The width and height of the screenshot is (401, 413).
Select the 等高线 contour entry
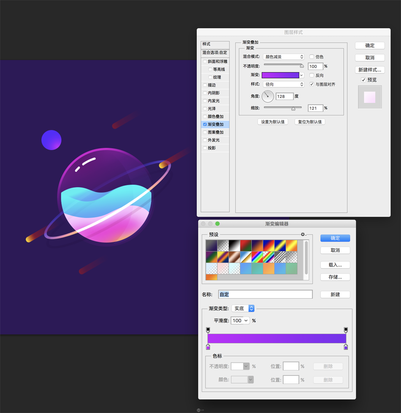pos(215,69)
